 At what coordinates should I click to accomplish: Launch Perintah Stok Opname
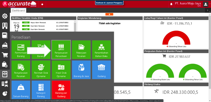coord(41,70)
